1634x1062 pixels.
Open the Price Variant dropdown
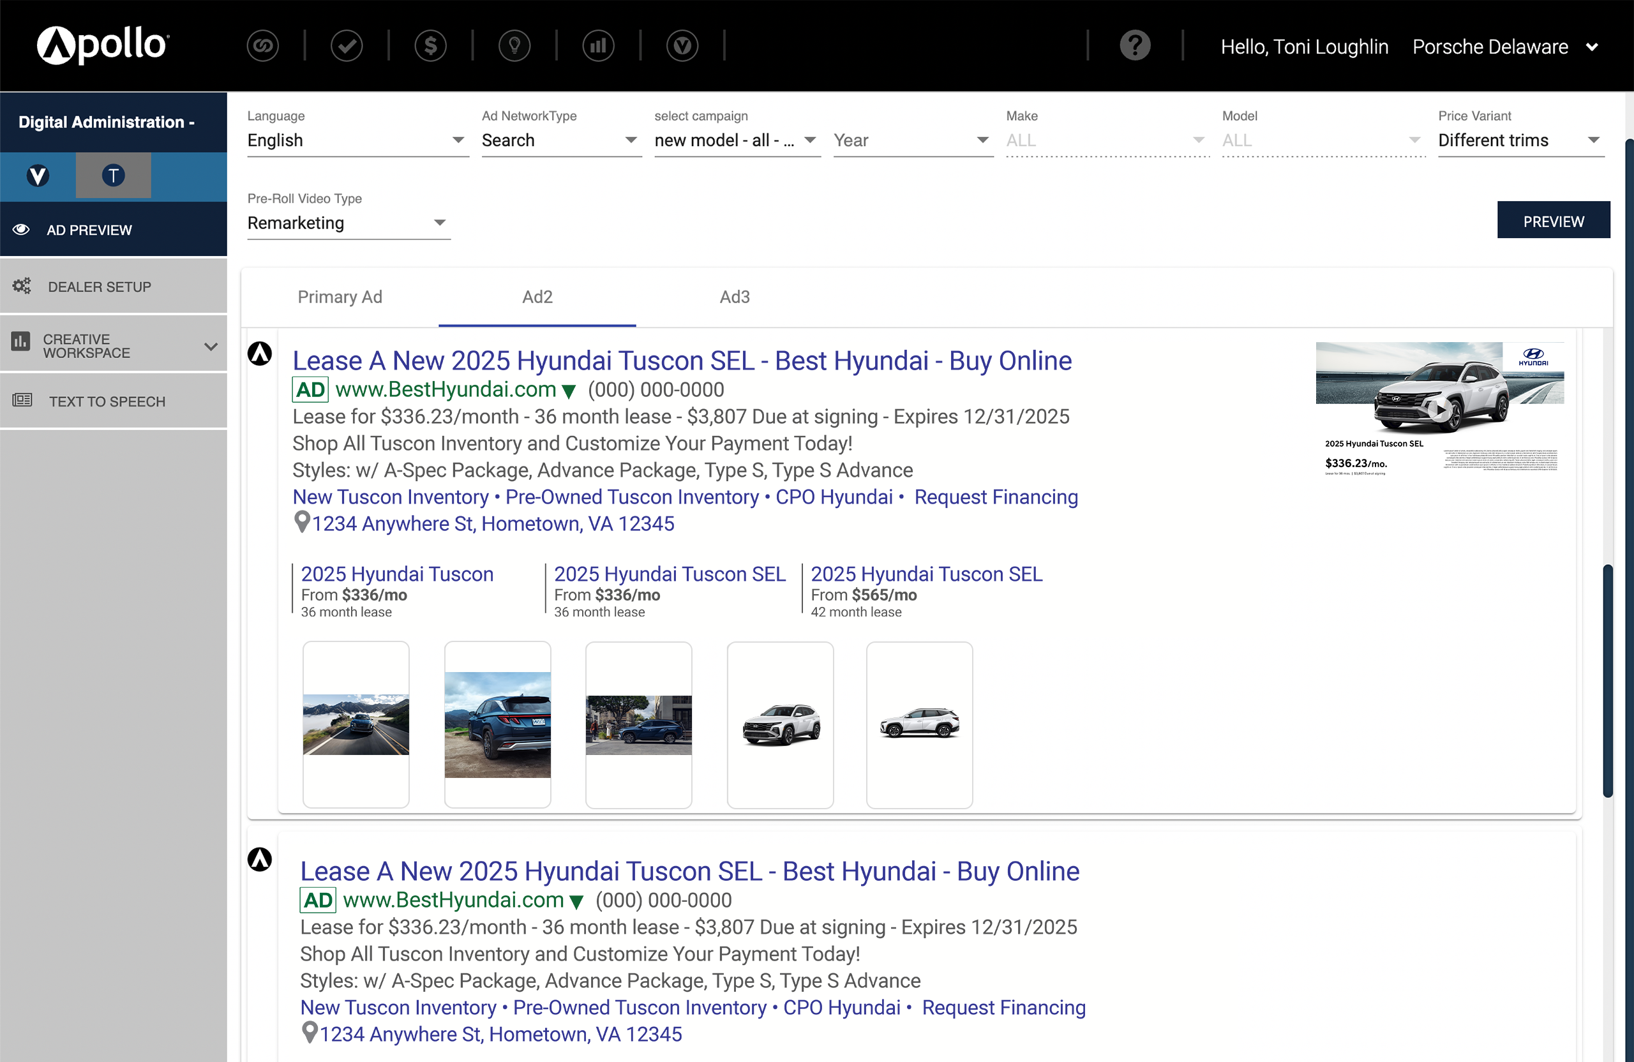click(1521, 140)
